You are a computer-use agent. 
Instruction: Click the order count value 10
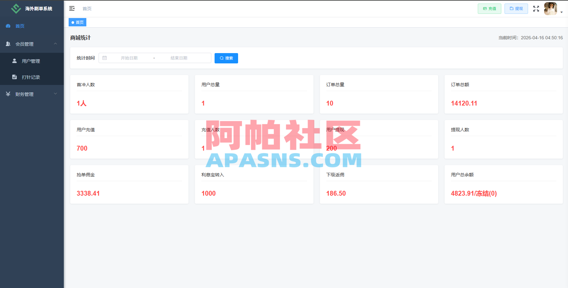[x=330, y=103]
